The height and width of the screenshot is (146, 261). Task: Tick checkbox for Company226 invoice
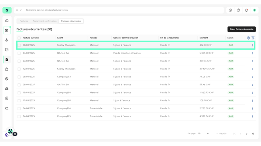(x=19, y=109)
